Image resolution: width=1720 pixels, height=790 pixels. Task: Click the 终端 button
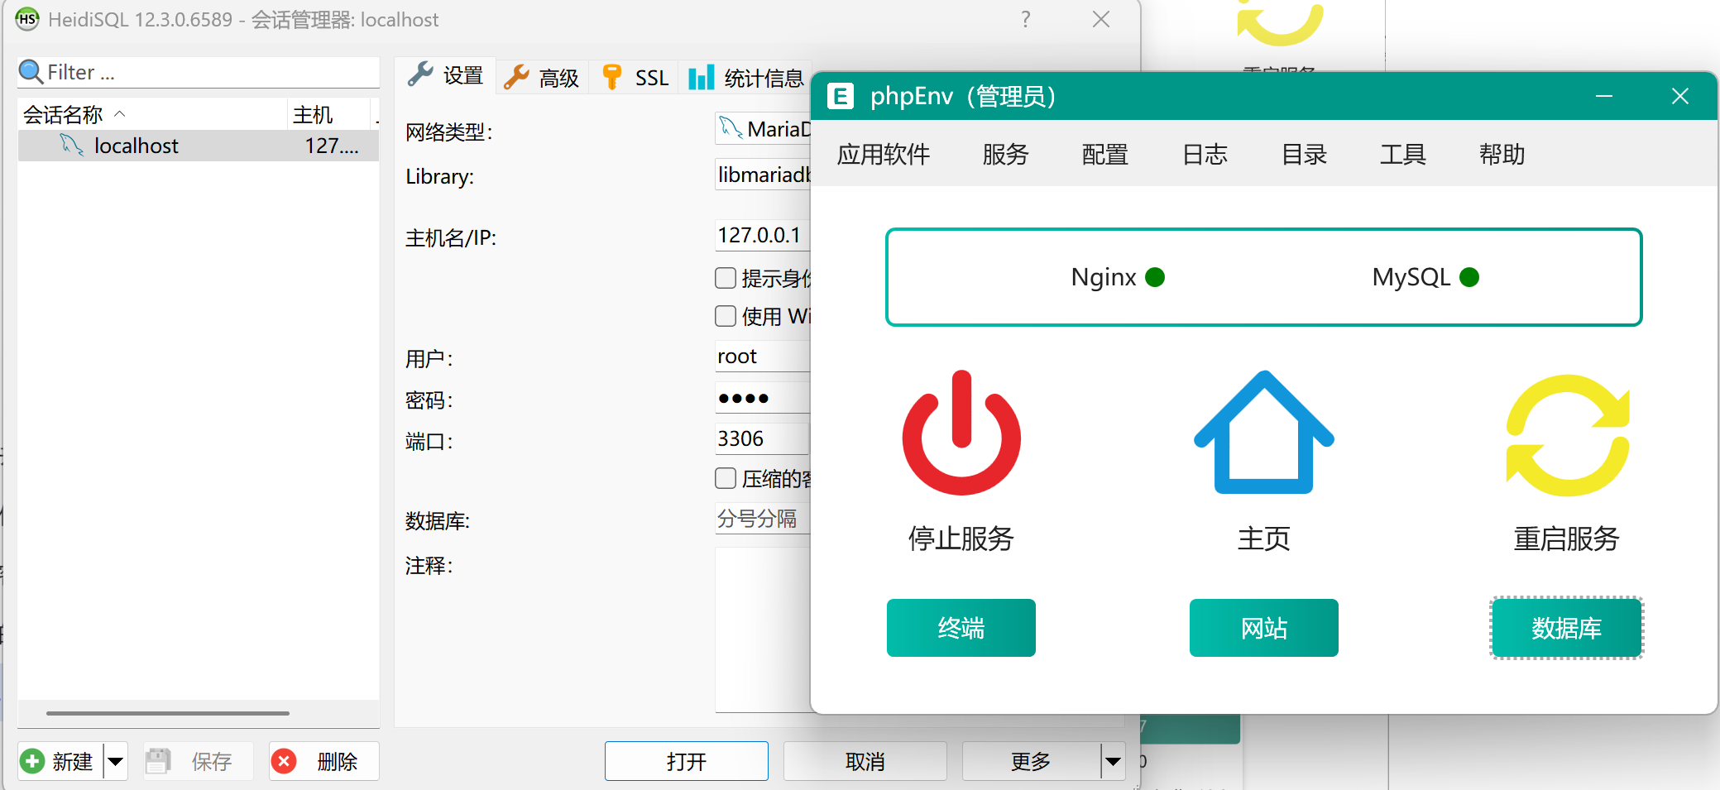tap(961, 628)
